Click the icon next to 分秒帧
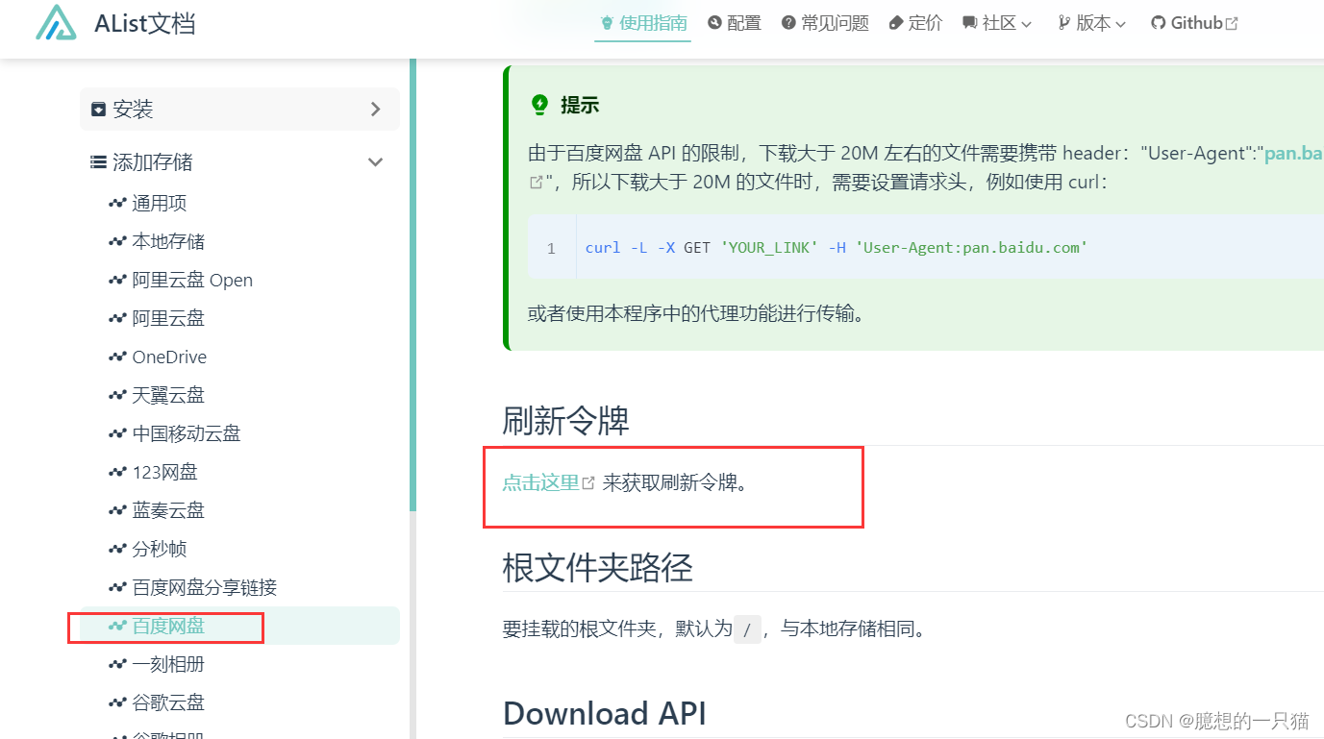Screen dimensions: 1324x739 [117, 549]
